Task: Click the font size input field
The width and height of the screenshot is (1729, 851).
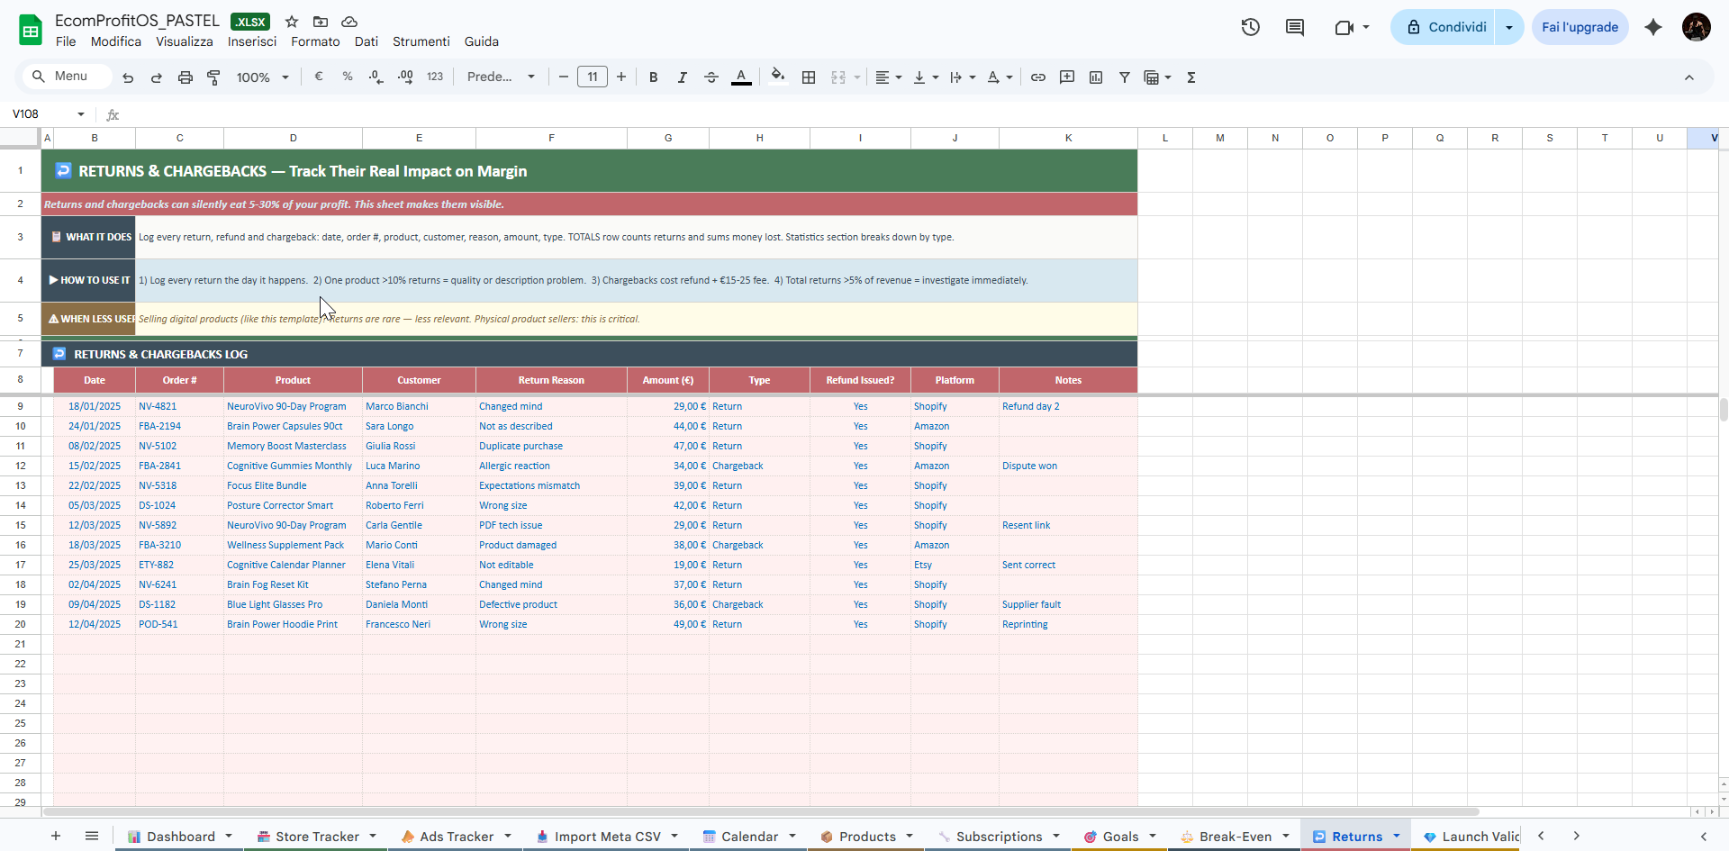Action: point(593,77)
